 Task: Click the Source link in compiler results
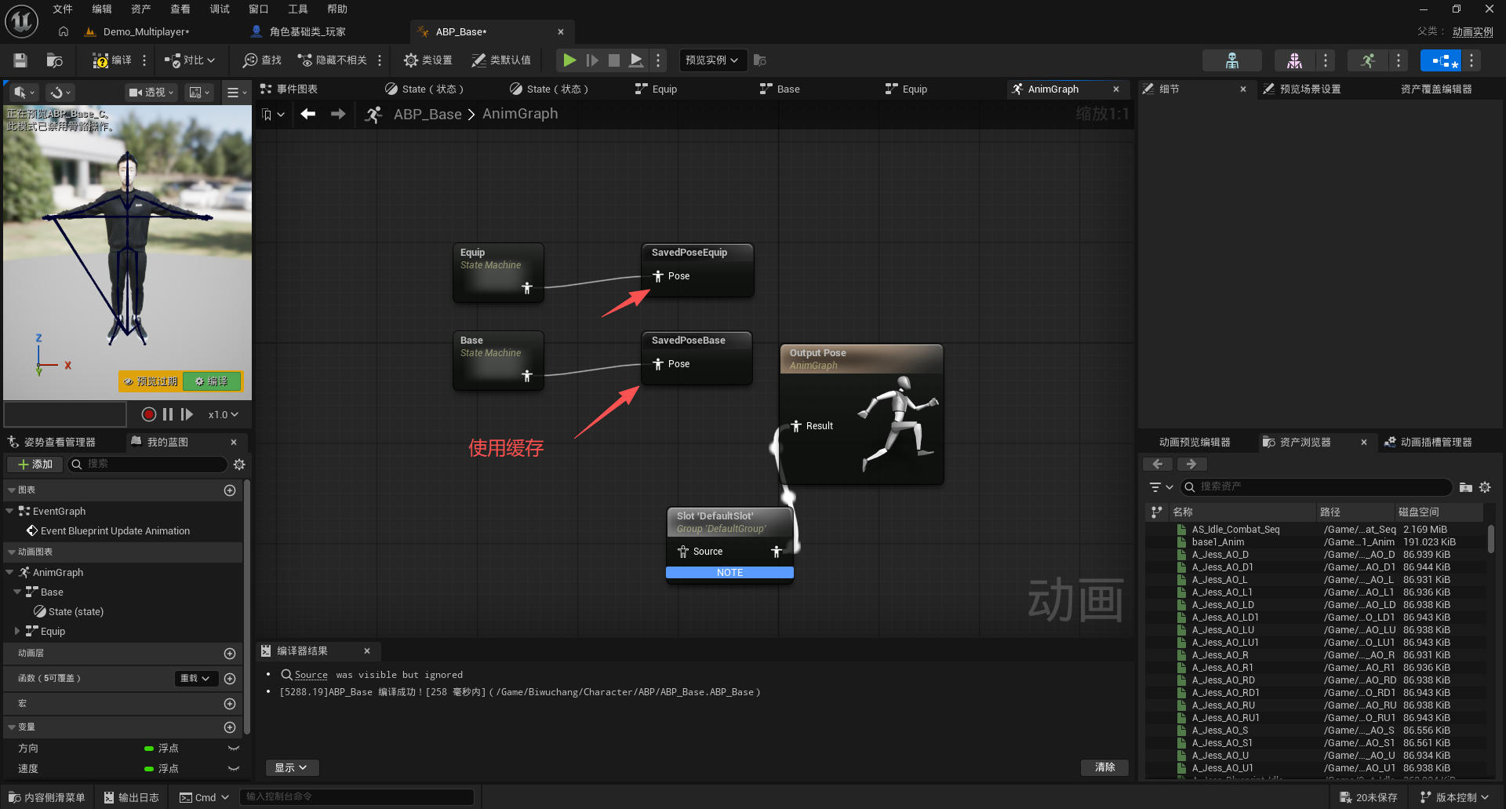pos(311,675)
